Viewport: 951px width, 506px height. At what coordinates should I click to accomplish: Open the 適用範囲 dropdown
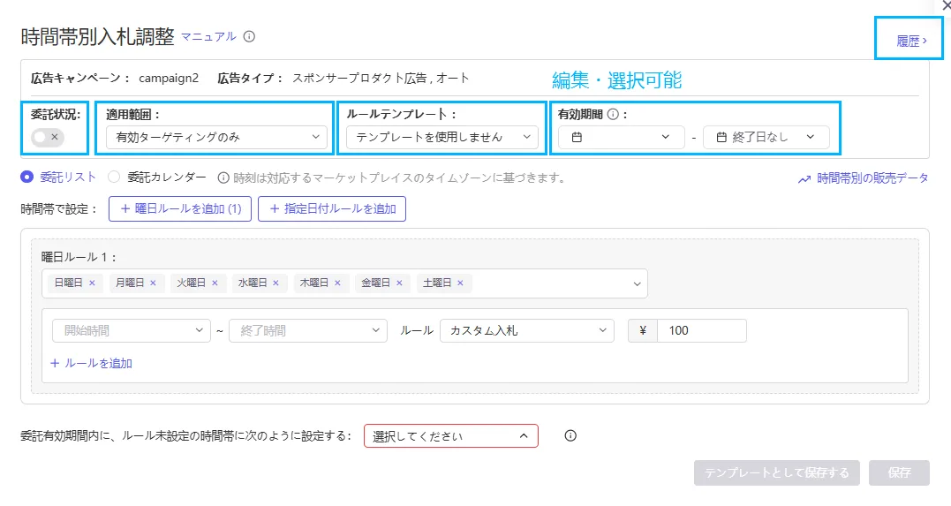(216, 137)
